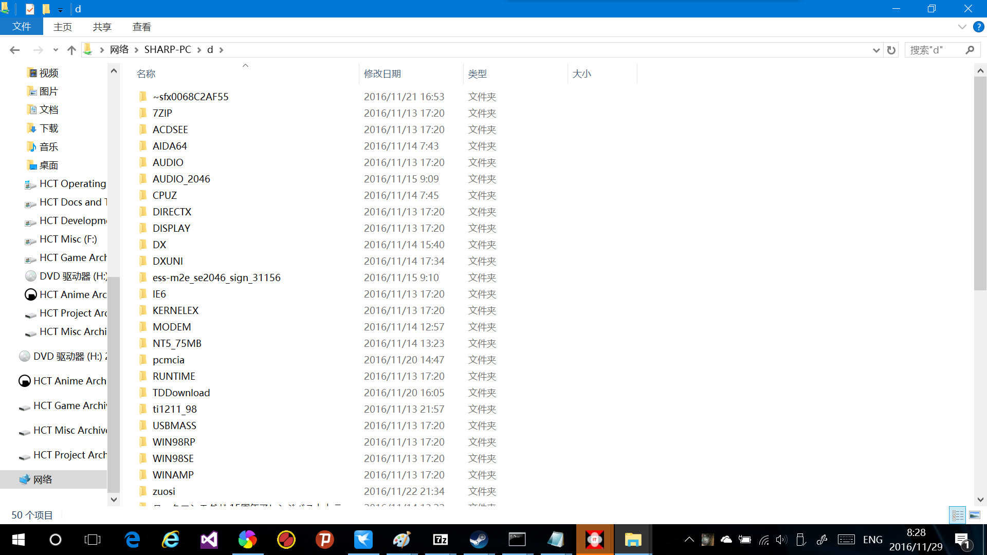Open the recent locations dropdown
Image resolution: width=987 pixels, height=555 pixels.
coord(56,50)
